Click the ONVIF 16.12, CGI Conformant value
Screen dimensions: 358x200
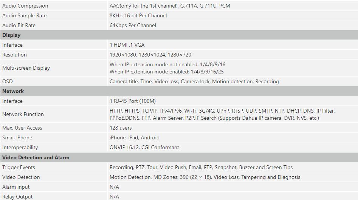pyautogui.click(x=144, y=147)
